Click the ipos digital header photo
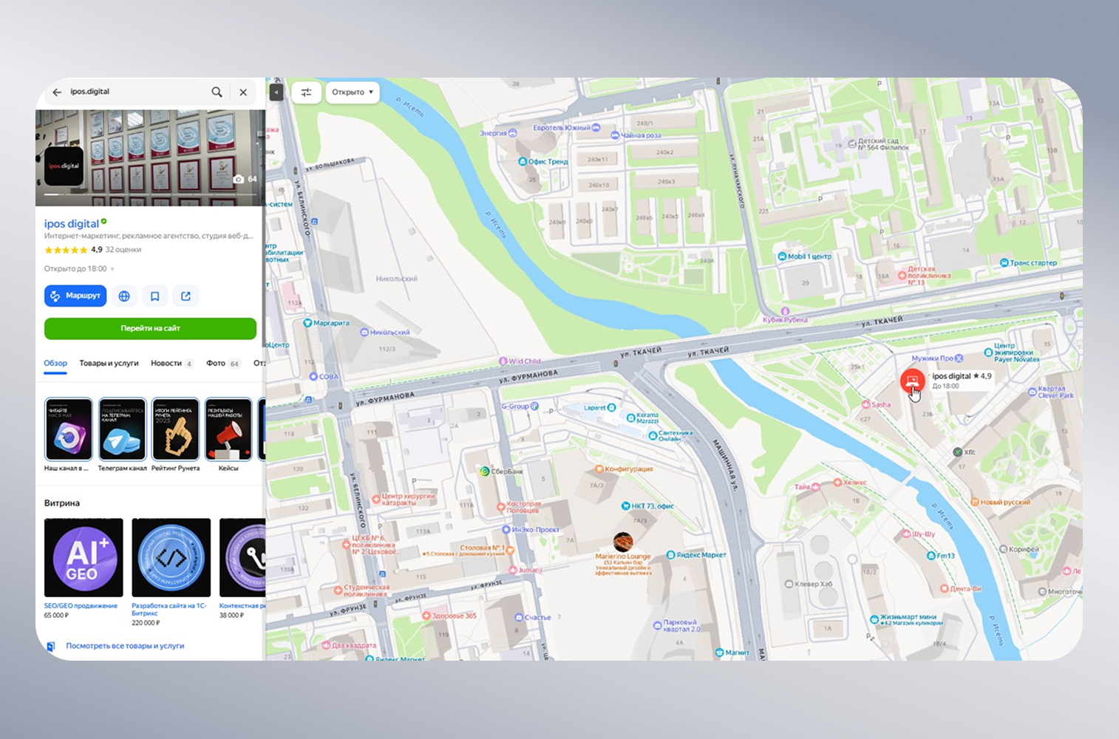The width and height of the screenshot is (1119, 739). click(x=150, y=157)
